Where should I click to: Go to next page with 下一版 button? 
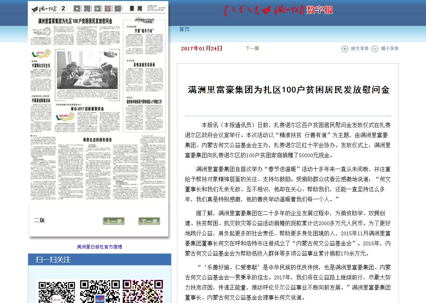pyautogui.click(x=149, y=221)
